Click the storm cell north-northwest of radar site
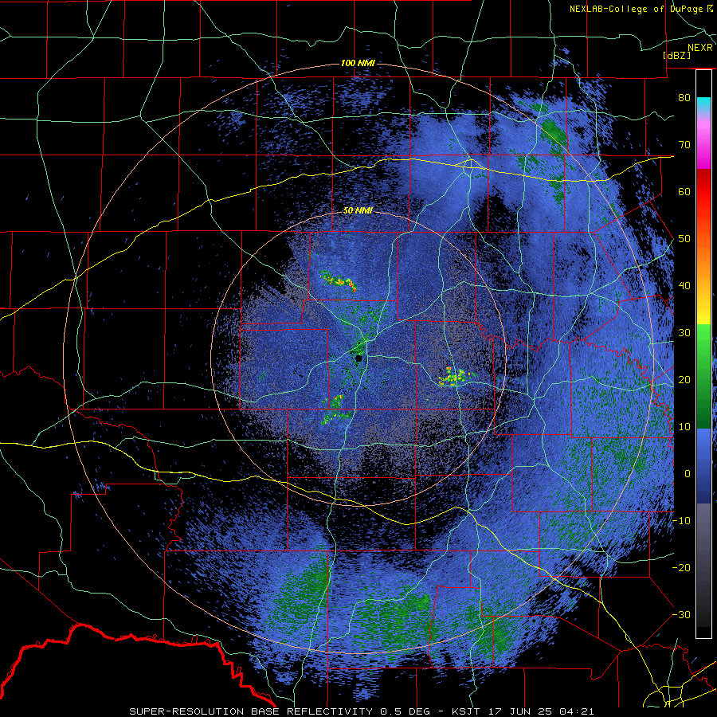 point(339,280)
